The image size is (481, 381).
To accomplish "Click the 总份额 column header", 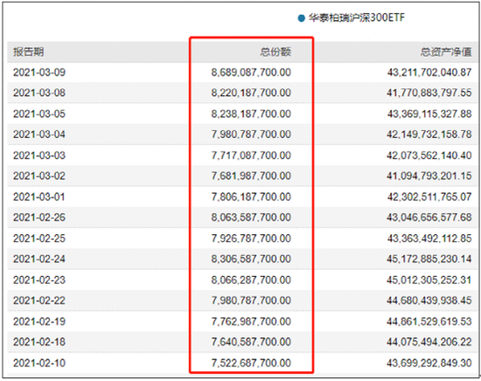I will coord(275,52).
